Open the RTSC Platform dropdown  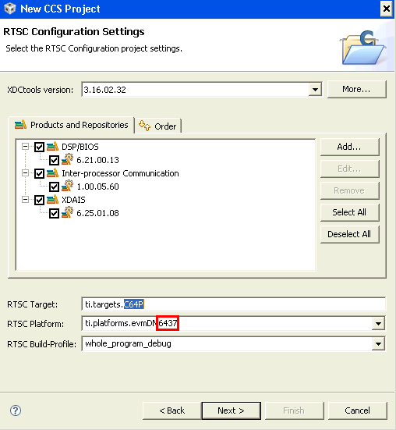click(x=378, y=324)
